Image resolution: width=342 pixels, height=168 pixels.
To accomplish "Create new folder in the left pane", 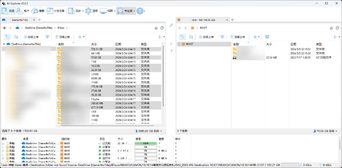I will [16, 37].
